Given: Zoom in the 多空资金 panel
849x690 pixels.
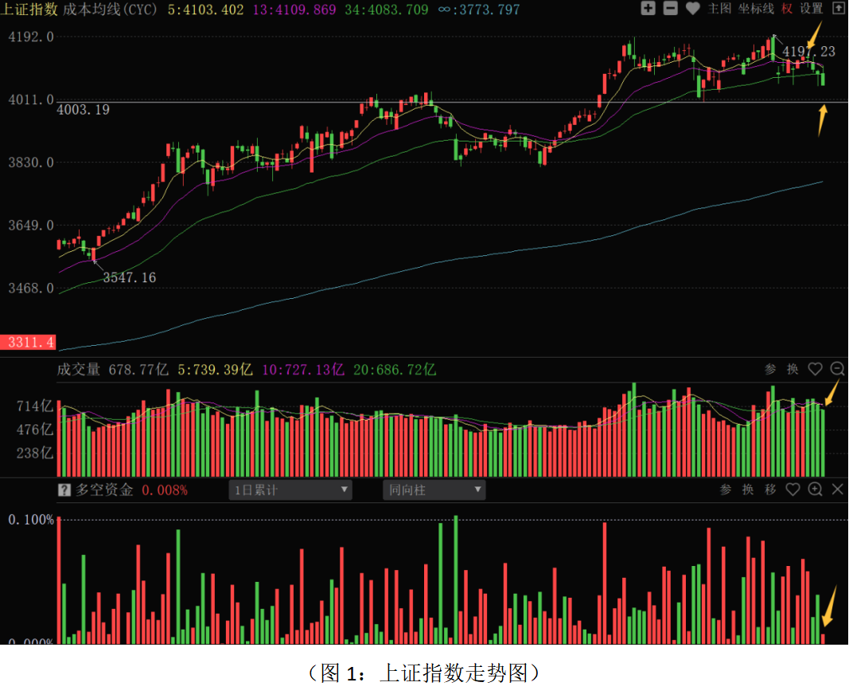Looking at the screenshot, I should tap(815, 490).
